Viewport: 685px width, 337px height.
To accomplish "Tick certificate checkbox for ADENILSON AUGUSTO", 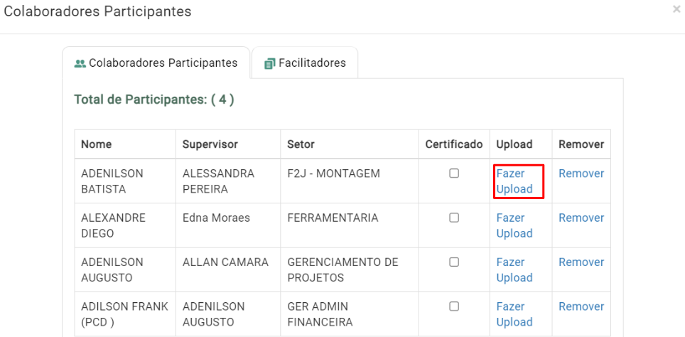I will pyautogui.click(x=454, y=262).
